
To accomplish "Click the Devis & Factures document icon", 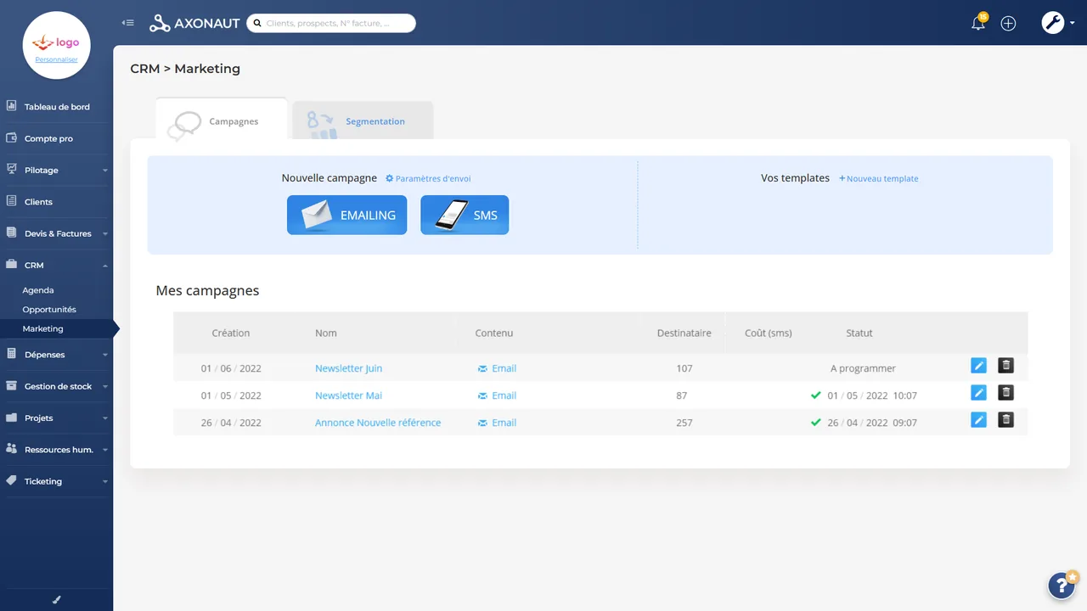I will (x=11, y=233).
